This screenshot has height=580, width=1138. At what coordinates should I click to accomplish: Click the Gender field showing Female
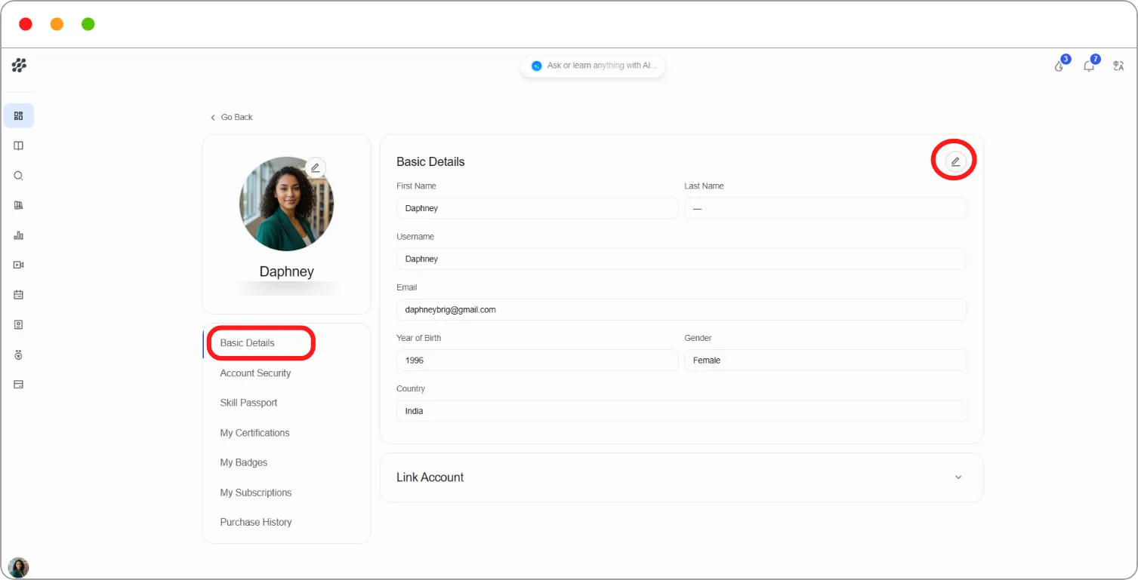[x=825, y=361]
